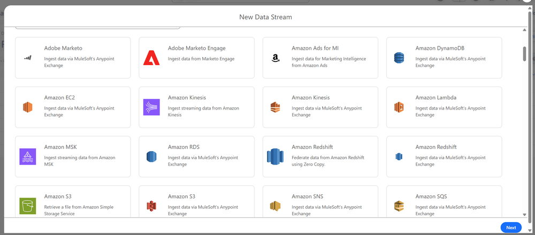Choose the blue Amazon RDS icon
Viewport: 535px width, 235px height.
pos(151,156)
